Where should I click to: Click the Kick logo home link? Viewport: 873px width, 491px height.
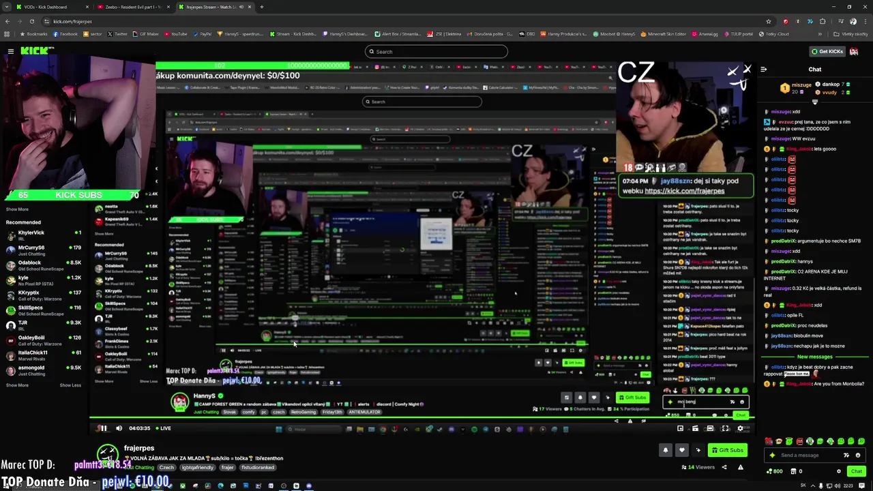coord(33,51)
